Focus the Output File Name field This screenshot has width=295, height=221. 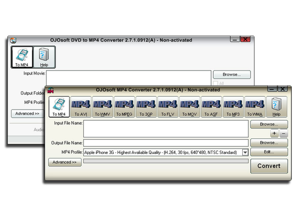(166, 143)
